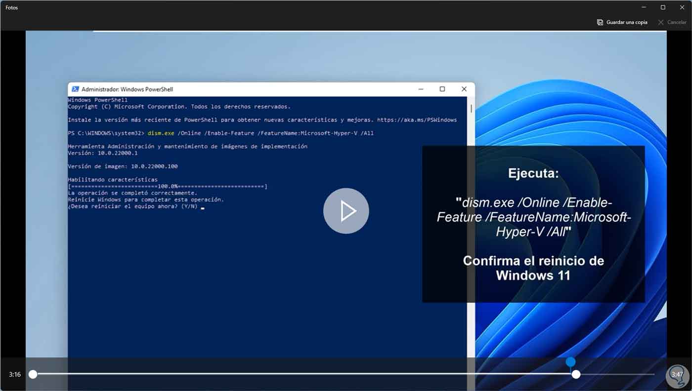Image resolution: width=692 pixels, height=391 pixels.
Task: Select the trim start handle near 3:16
Action: 33,374
